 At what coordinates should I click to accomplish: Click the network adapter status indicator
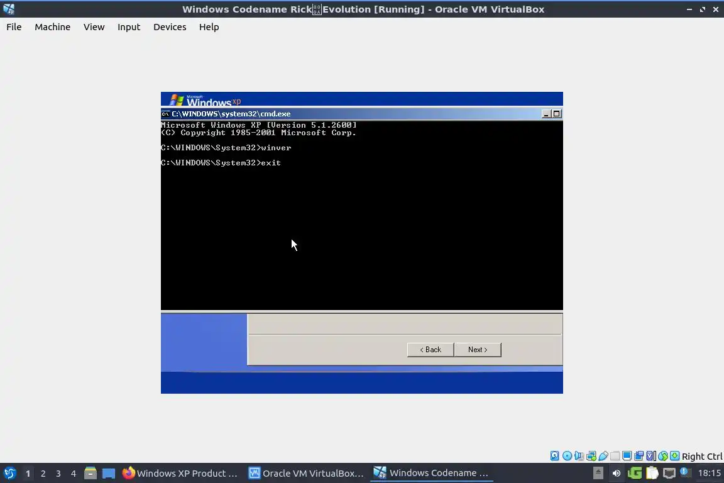click(x=591, y=456)
